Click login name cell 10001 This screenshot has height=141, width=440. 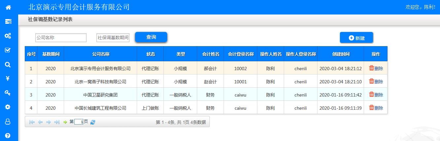coord(240,82)
